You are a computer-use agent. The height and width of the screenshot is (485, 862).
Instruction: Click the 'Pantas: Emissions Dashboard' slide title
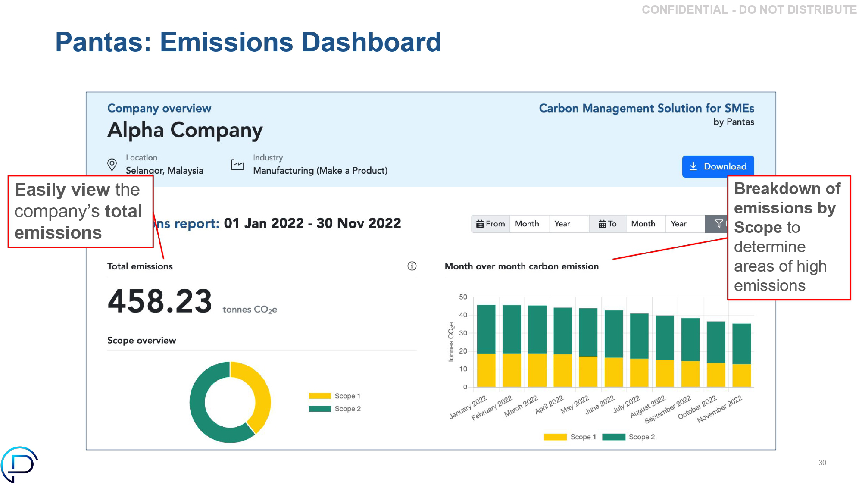pyautogui.click(x=248, y=42)
